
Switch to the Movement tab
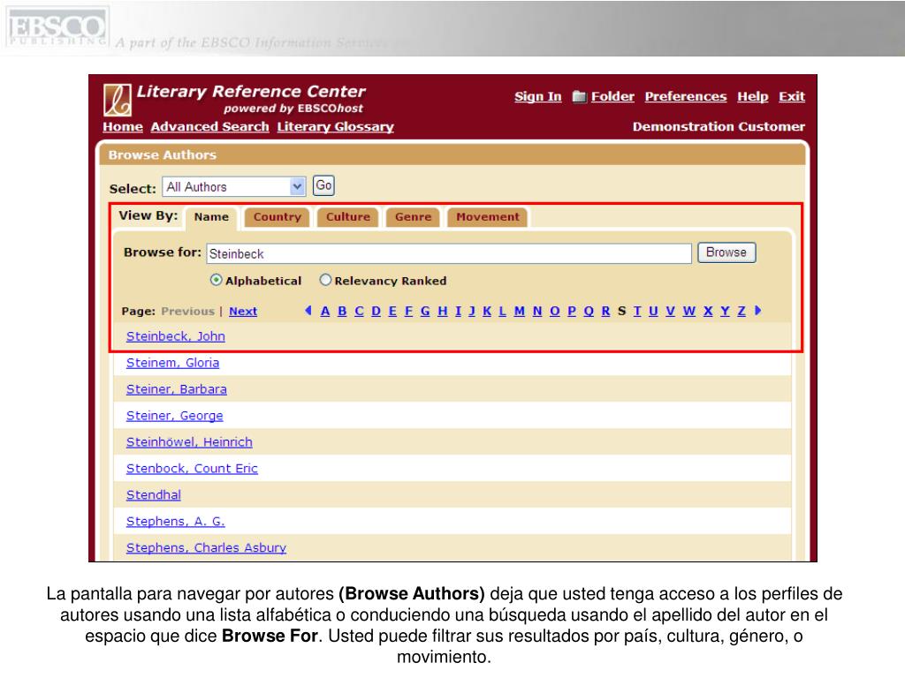click(488, 217)
